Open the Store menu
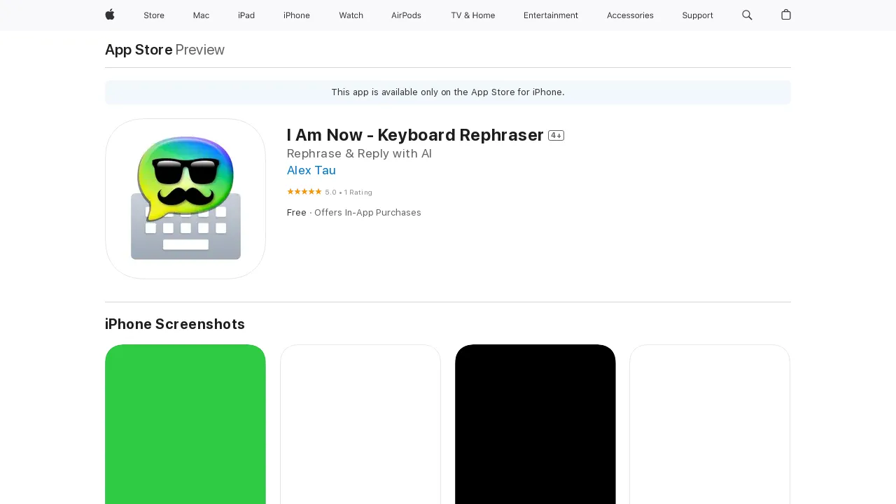The image size is (896, 504). pyautogui.click(x=154, y=15)
